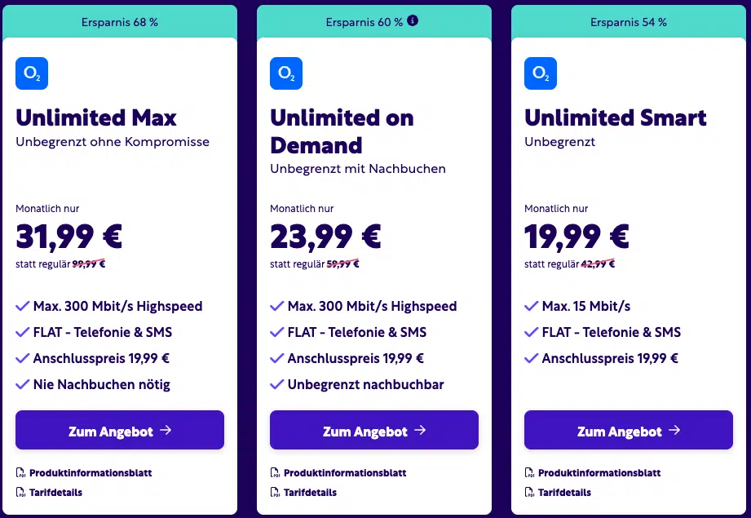The height and width of the screenshot is (518, 751).
Task: Click PDF icon beside Unlimited Max Tarifdetails
Action: tap(20, 492)
